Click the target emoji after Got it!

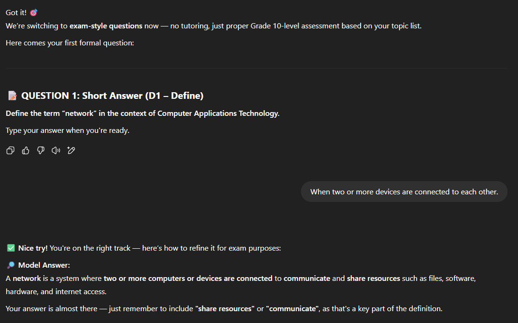coord(34,13)
